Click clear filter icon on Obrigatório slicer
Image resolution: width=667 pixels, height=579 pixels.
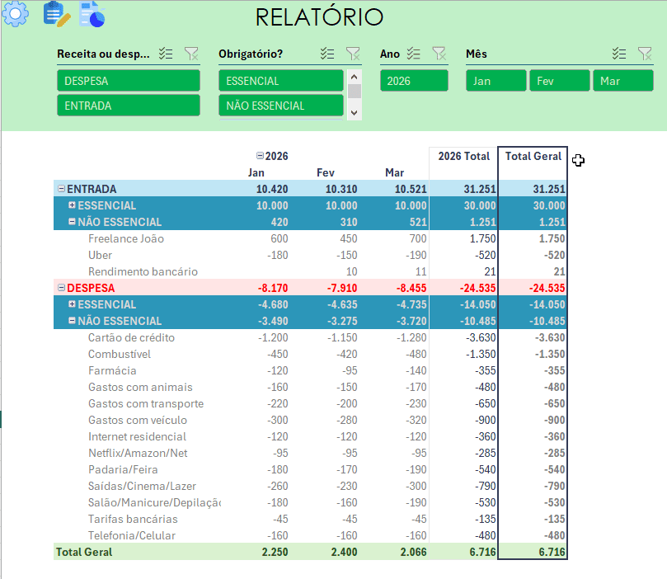tap(353, 53)
